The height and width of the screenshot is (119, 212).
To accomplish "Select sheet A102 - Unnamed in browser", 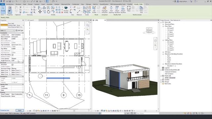I will point(170,78).
